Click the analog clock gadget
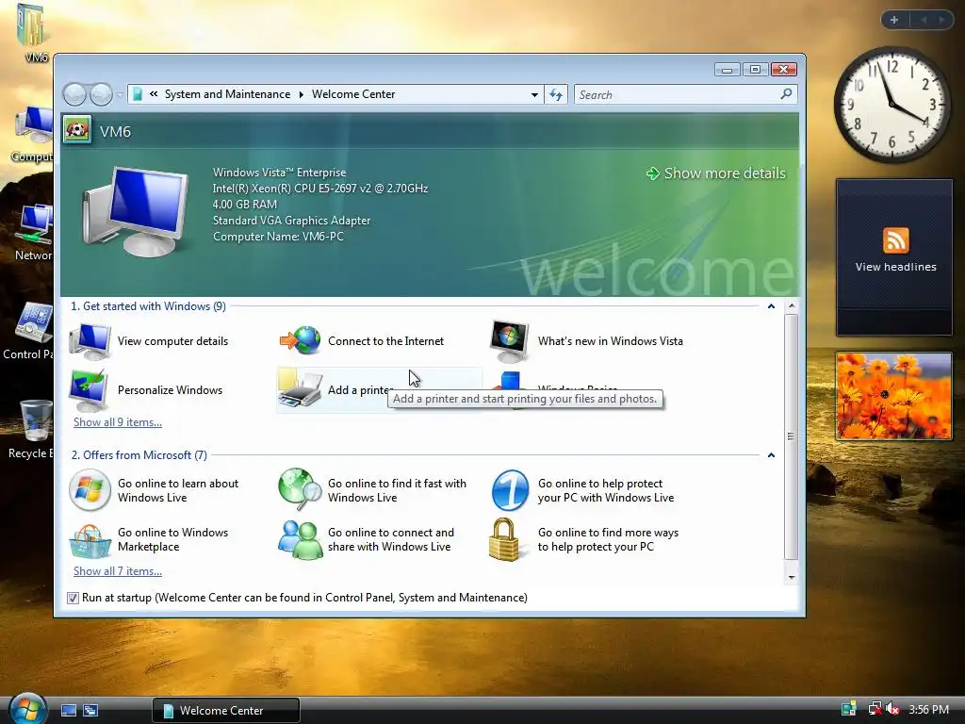The width and height of the screenshot is (965, 724). pos(891,105)
